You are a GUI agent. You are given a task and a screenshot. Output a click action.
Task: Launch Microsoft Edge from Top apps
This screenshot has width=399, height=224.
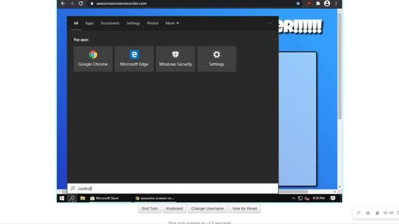point(134,58)
